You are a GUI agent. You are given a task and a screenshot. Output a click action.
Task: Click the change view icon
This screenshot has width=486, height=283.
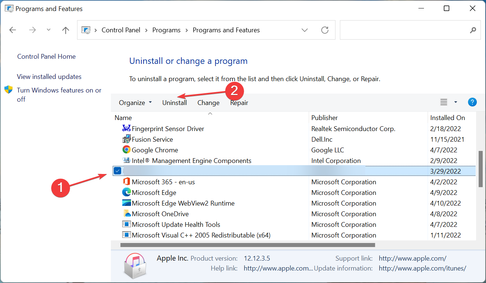coord(444,102)
